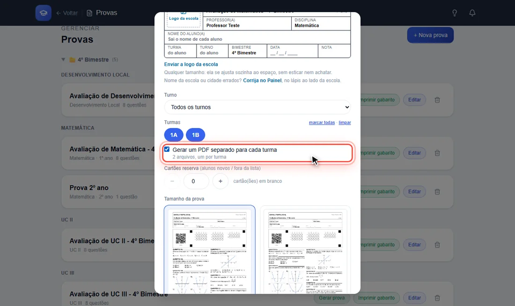Go back with the Voltar link
The image size is (515, 306).
click(67, 13)
